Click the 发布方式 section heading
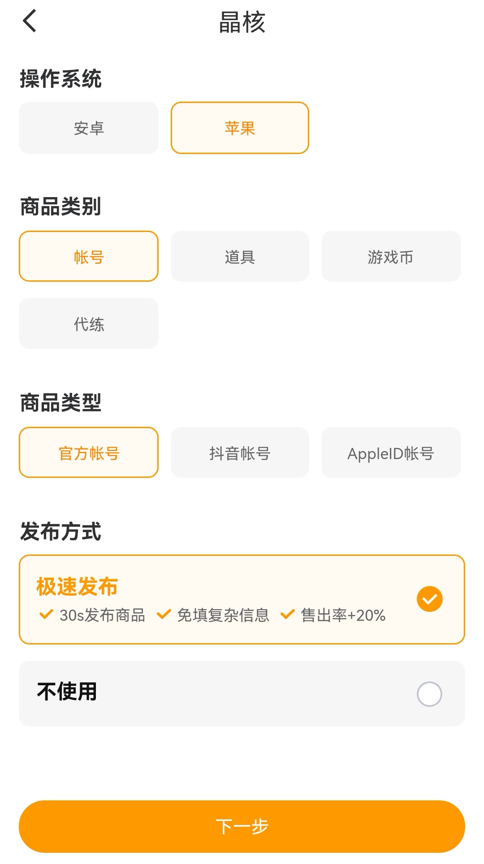484x864 pixels. coord(60,532)
